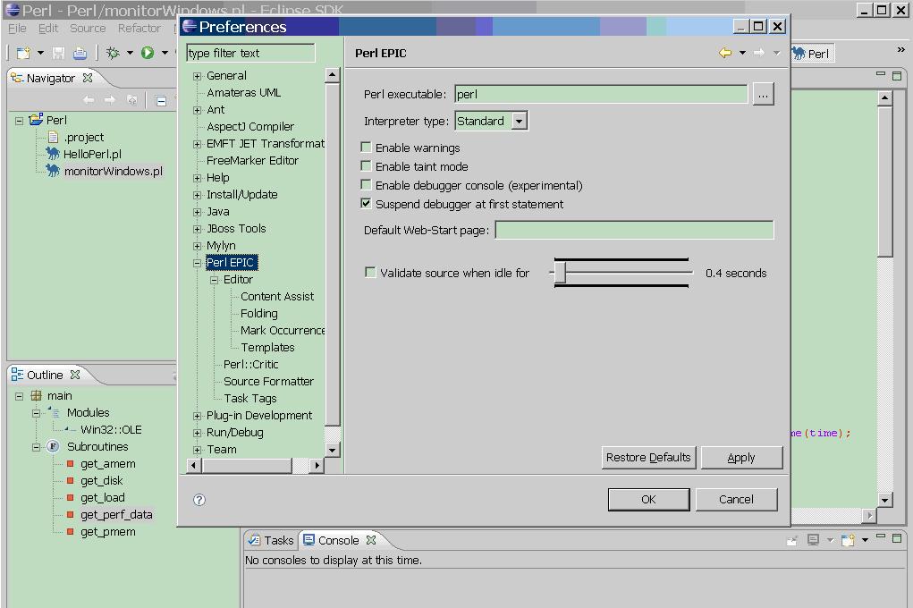The width and height of the screenshot is (913, 608).
Task: Click the OK button
Action: (648, 500)
